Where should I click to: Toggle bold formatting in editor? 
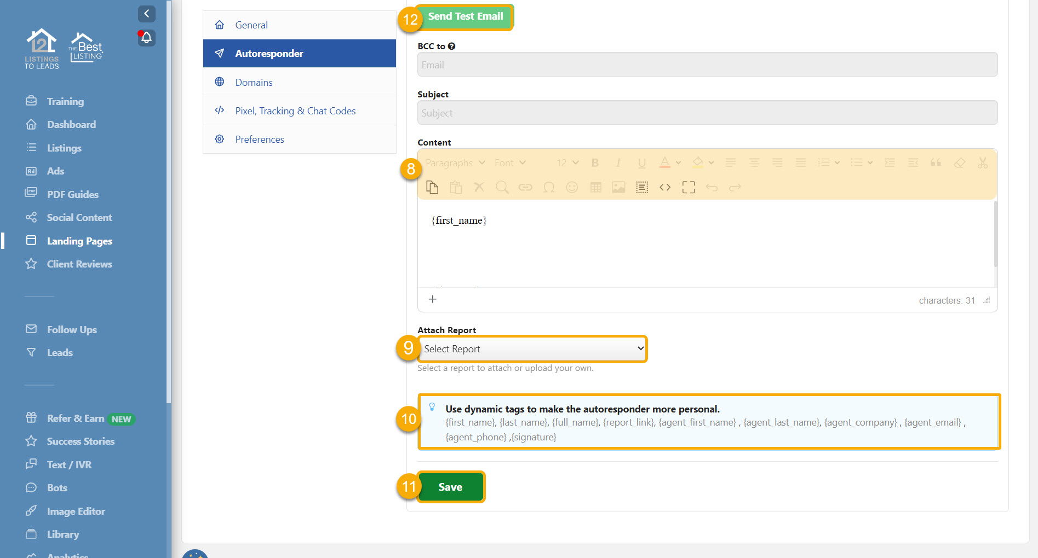click(595, 163)
